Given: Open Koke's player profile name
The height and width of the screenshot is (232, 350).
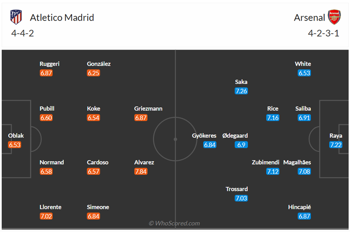Looking at the screenshot, I should [x=94, y=108].
